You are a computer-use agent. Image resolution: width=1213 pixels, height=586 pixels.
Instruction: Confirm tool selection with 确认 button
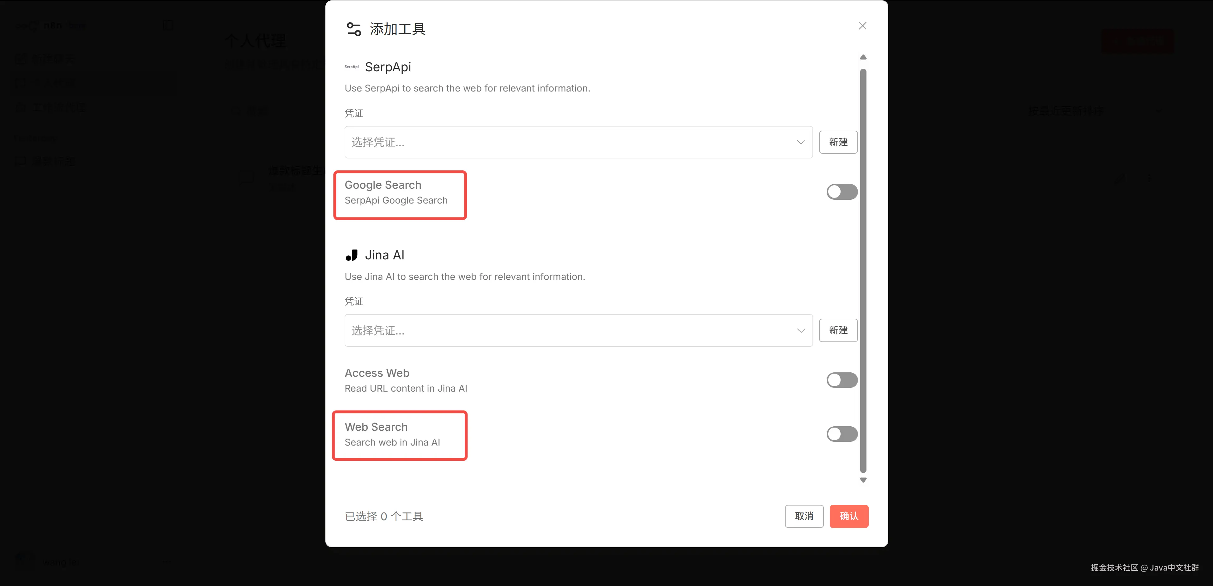(848, 516)
